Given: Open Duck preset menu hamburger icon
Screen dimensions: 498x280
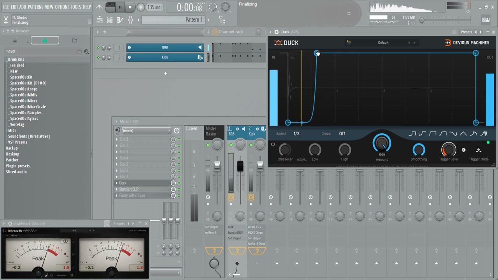Looking at the screenshot, I should [349, 43].
